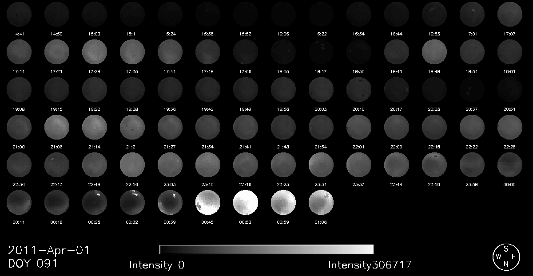Image resolution: width=533 pixels, height=276 pixels.
Task: Click the compass orientation icon
Action: (x=506, y=257)
